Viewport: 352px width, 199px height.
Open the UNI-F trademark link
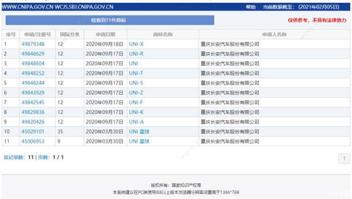(x=136, y=103)
